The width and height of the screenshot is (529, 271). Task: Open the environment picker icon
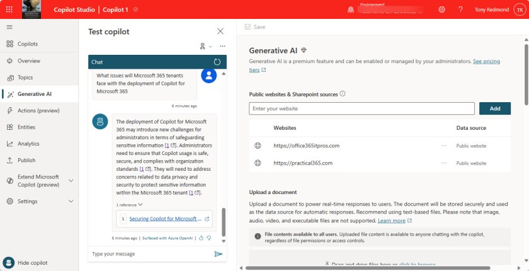click(x=351, y=10)
